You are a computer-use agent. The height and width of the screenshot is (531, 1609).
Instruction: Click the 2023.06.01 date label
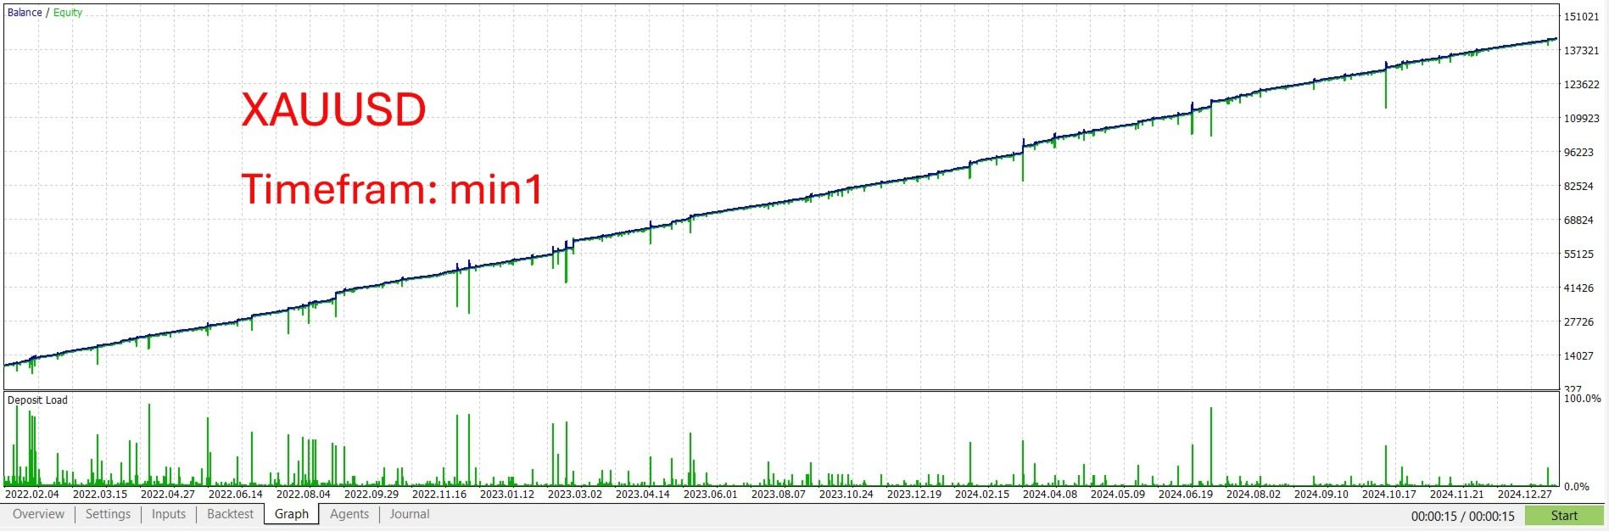(711, 495)
